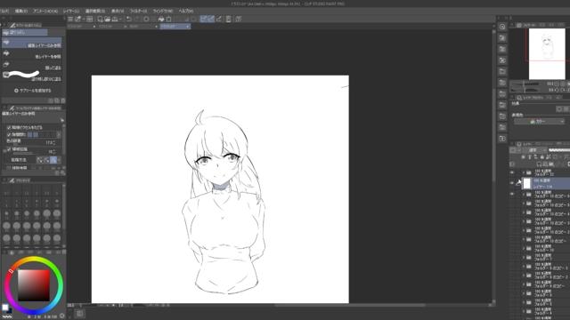Click the Navigator canvas thumbnail
This screenshot has height=320, width=570.
(x=547, y=54)
